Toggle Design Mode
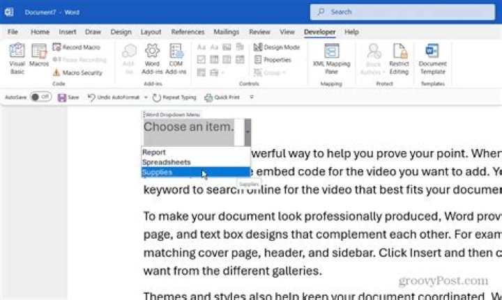Image resolution: width=502 pixels, height=300 pixels. click(x=277, y=47)
